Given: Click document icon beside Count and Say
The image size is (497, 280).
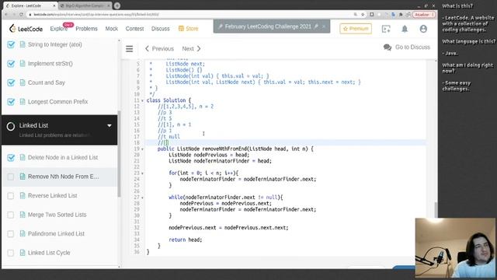Looking at the screenshot, I should point(23,82).
